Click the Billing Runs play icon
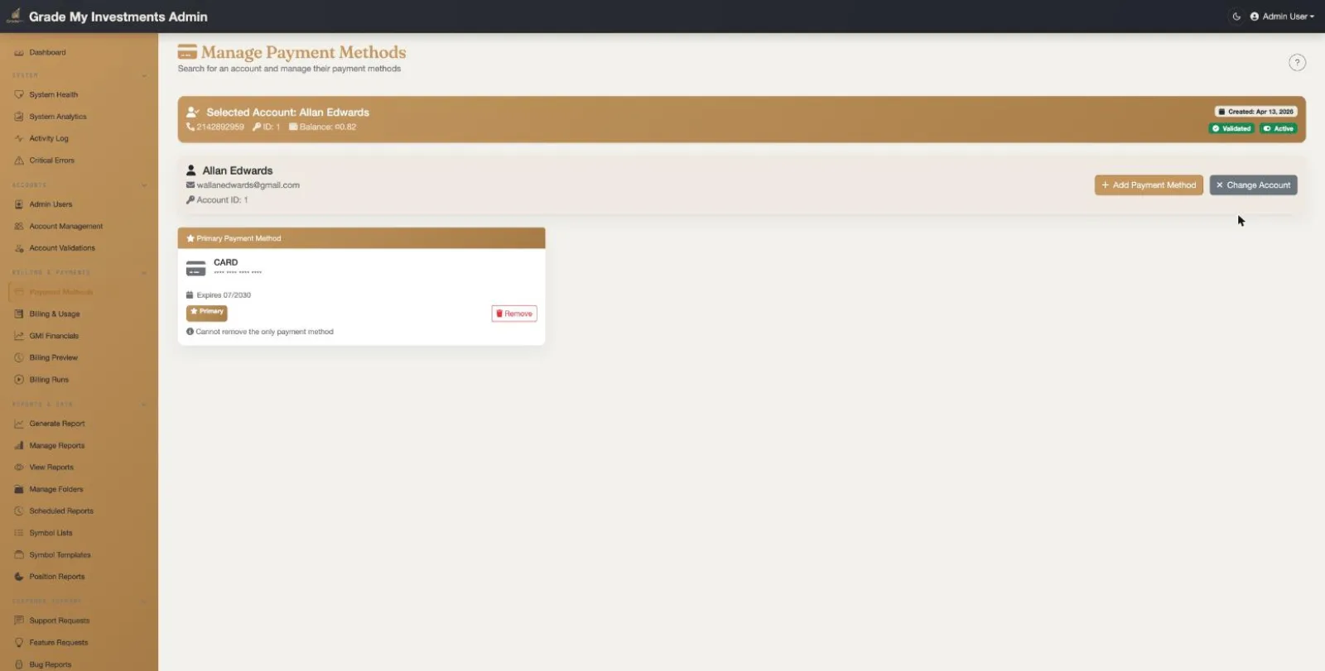 [19, 380]
